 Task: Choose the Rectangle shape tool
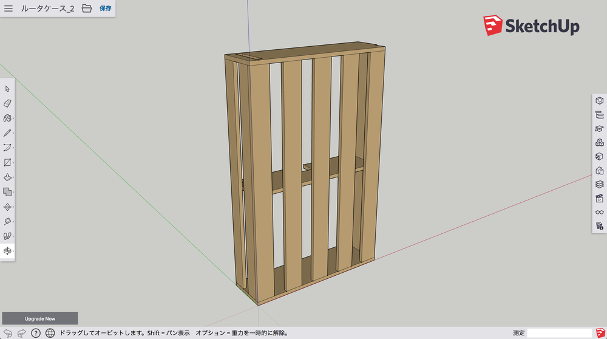click(7, 162)
